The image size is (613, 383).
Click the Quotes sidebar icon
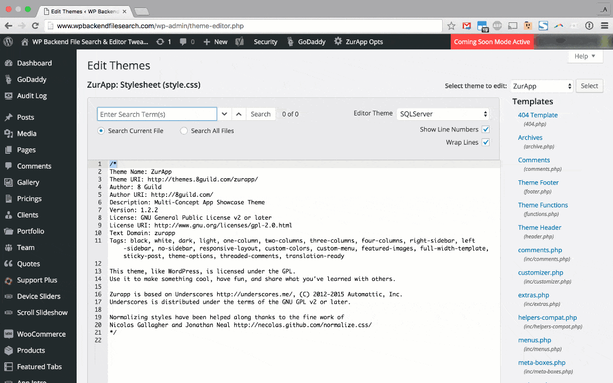point(9,263)
